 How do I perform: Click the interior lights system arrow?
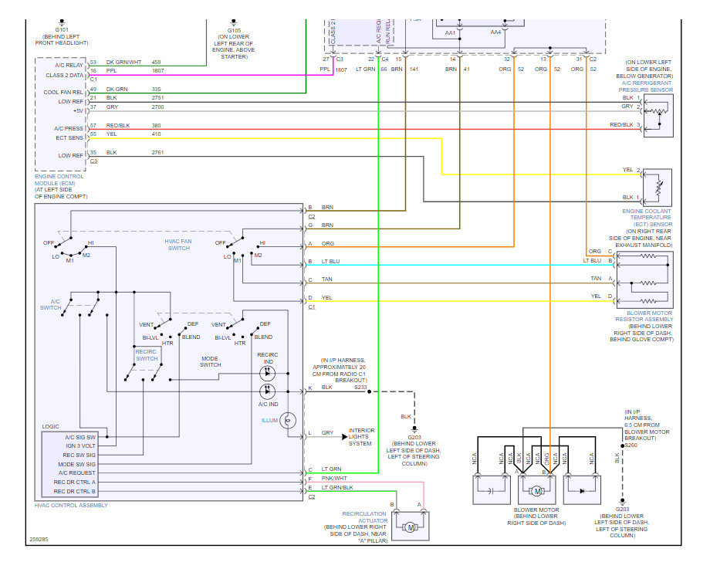click(345, 437)
